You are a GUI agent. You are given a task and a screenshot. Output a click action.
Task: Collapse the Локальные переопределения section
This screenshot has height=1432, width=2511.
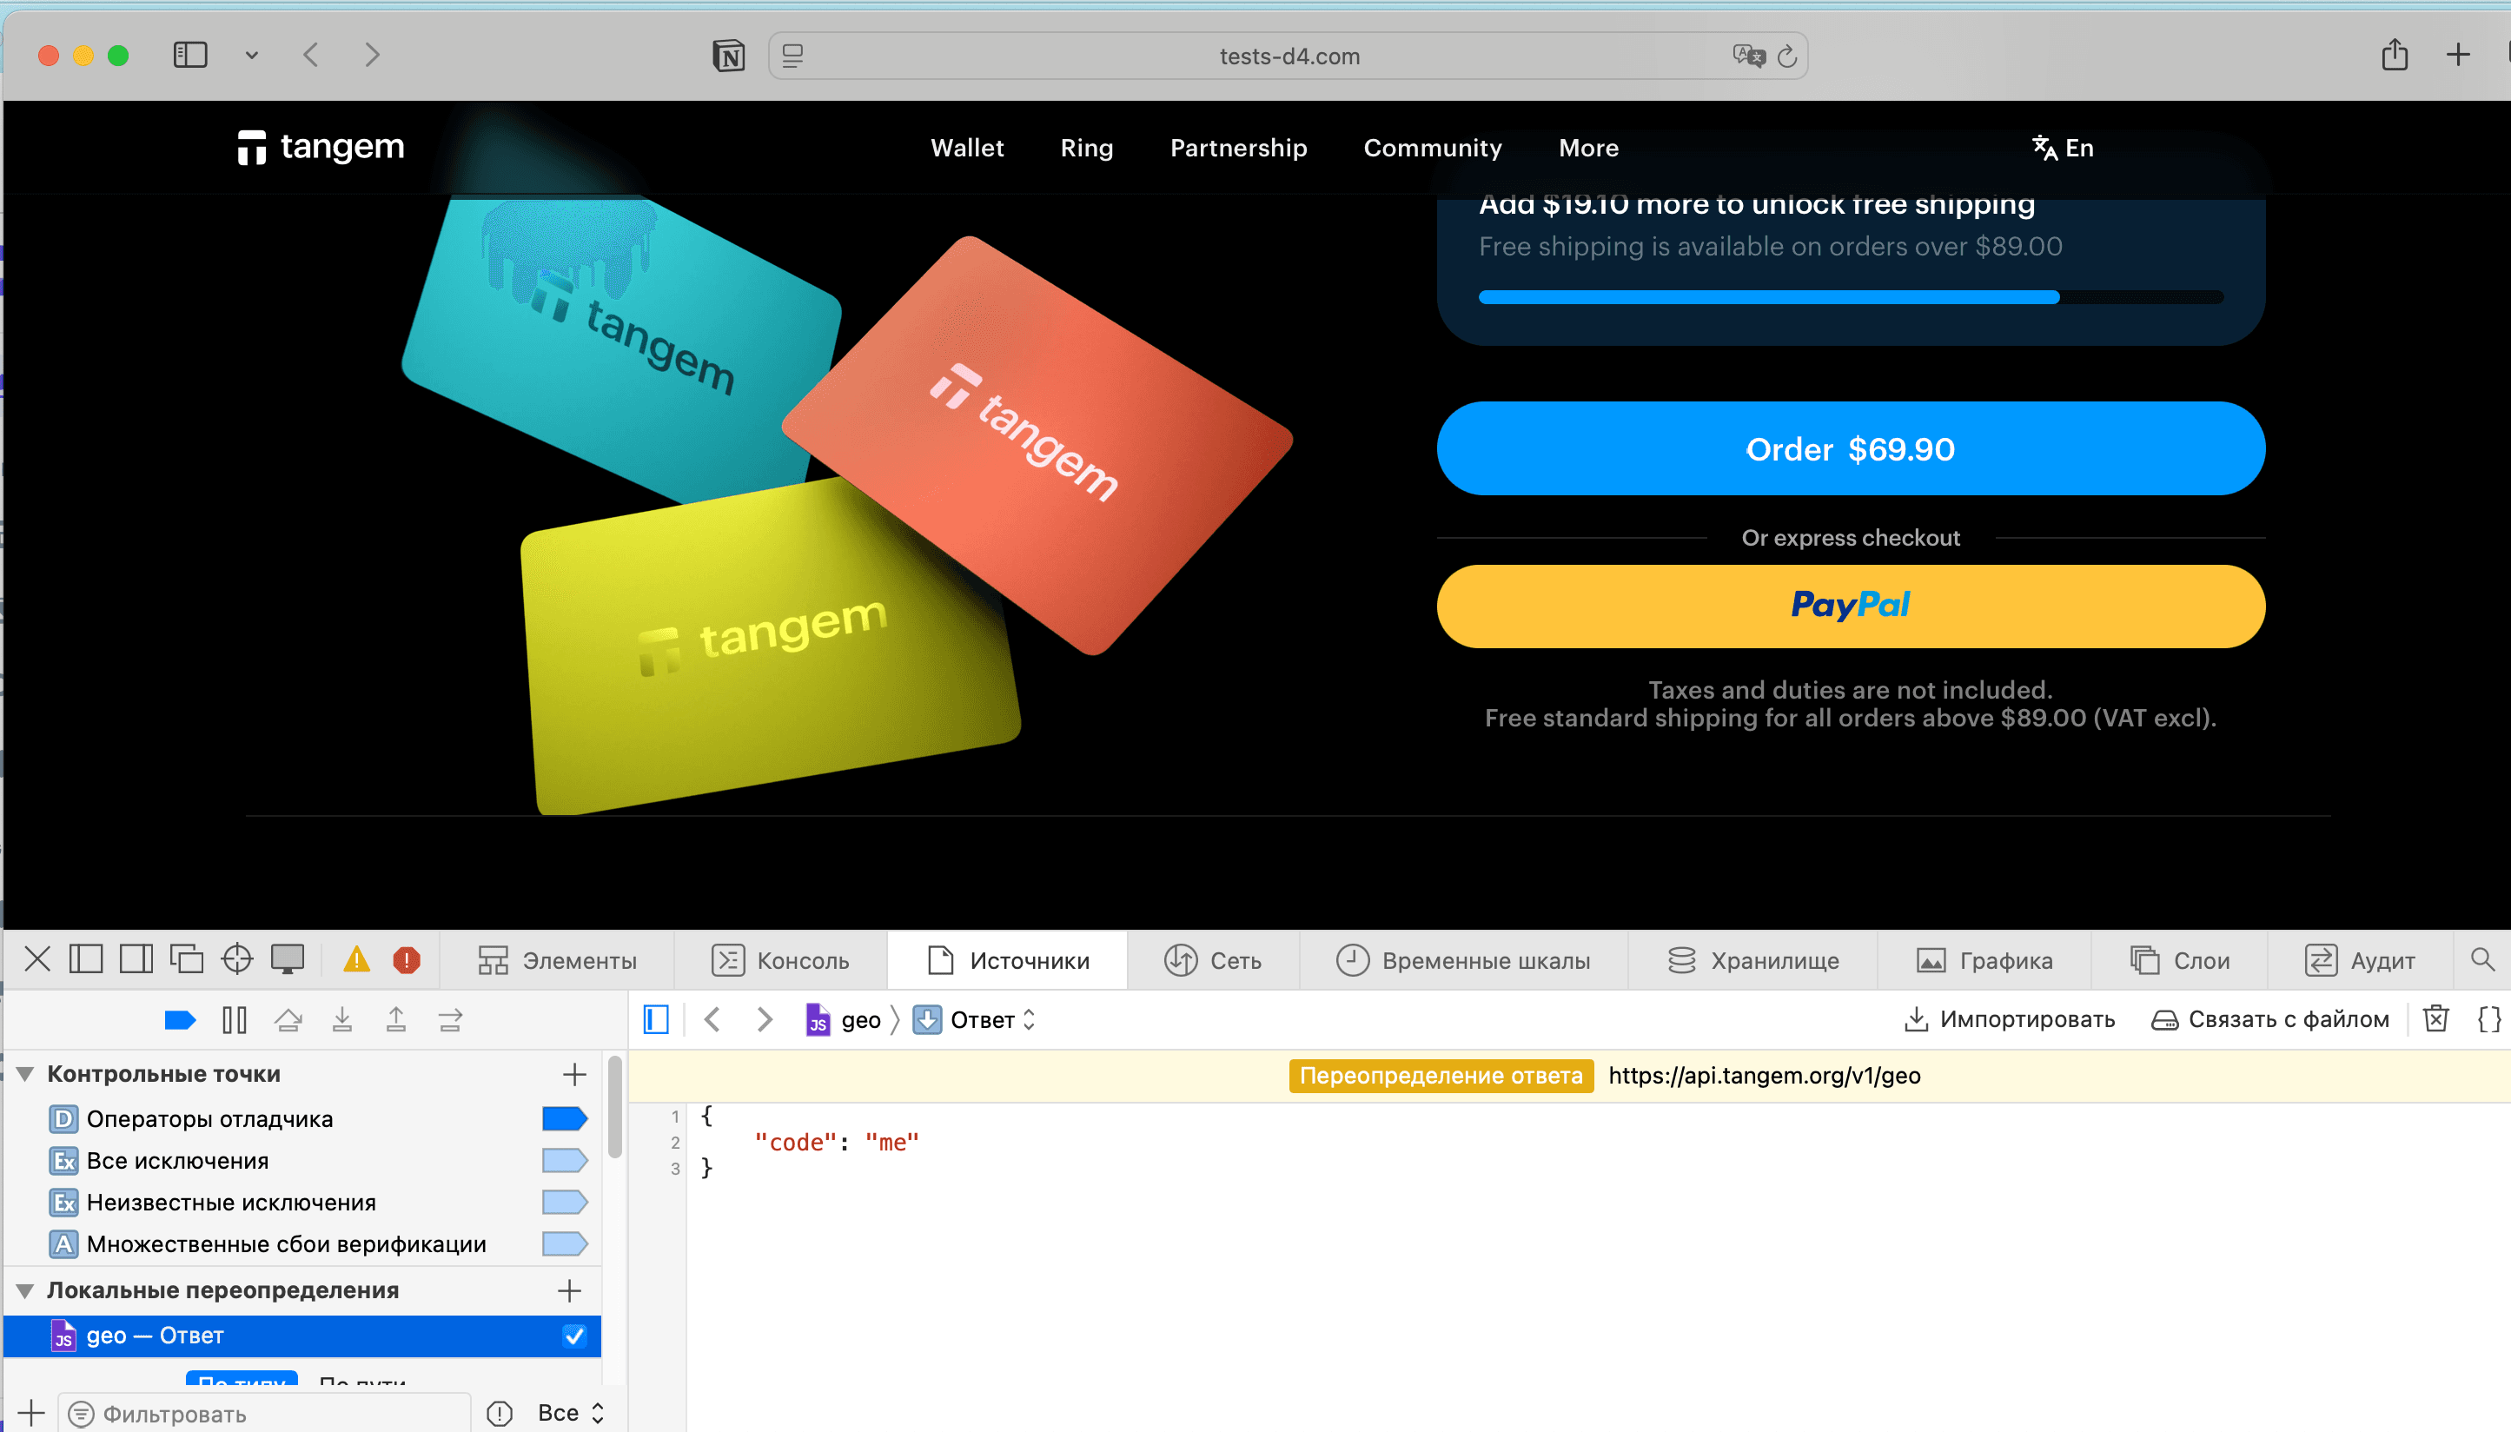coord(25,1290)
